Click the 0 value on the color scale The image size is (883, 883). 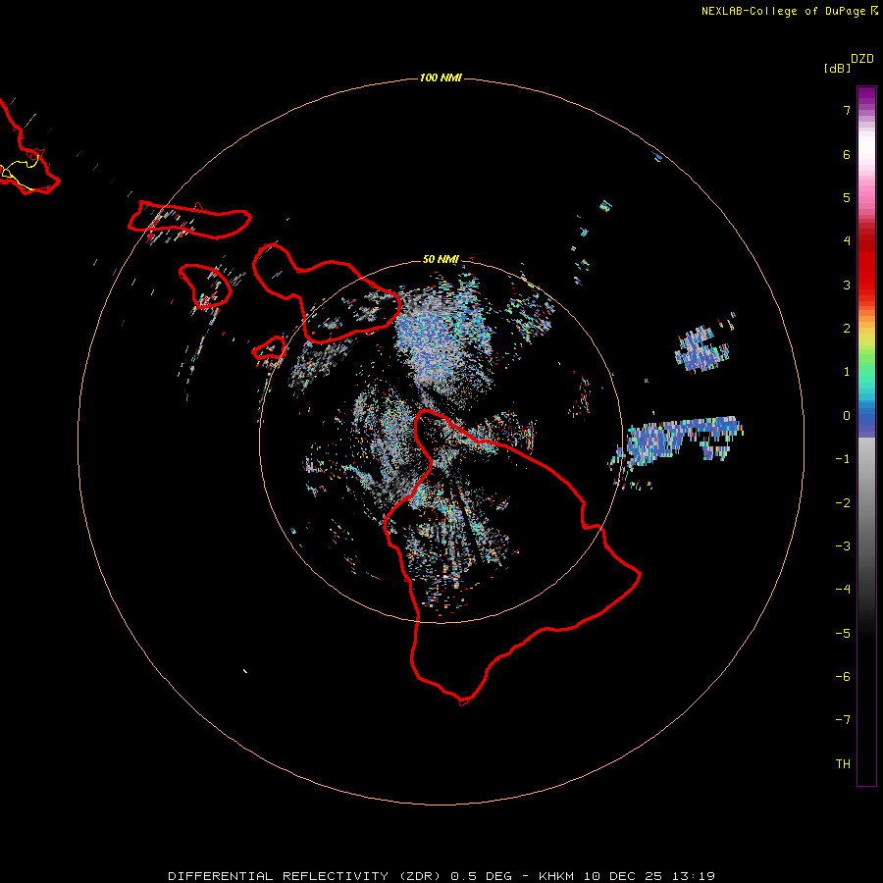click(847, 416)
